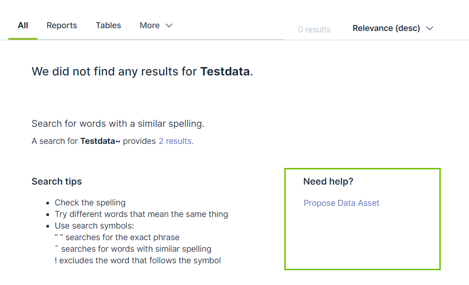Click the Propose Data Asset link
This screenshot has height=285, width=469.
(x=341, y=203)
